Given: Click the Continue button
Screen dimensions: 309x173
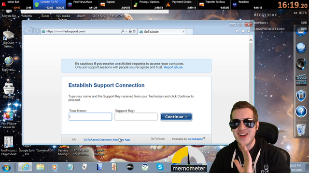Looking at the screenshot, I should pos(176,117).
